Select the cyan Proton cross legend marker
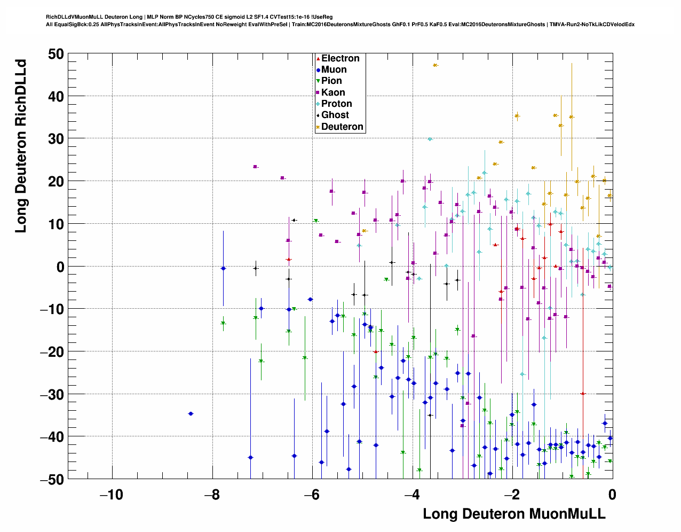 pos(318,104)
